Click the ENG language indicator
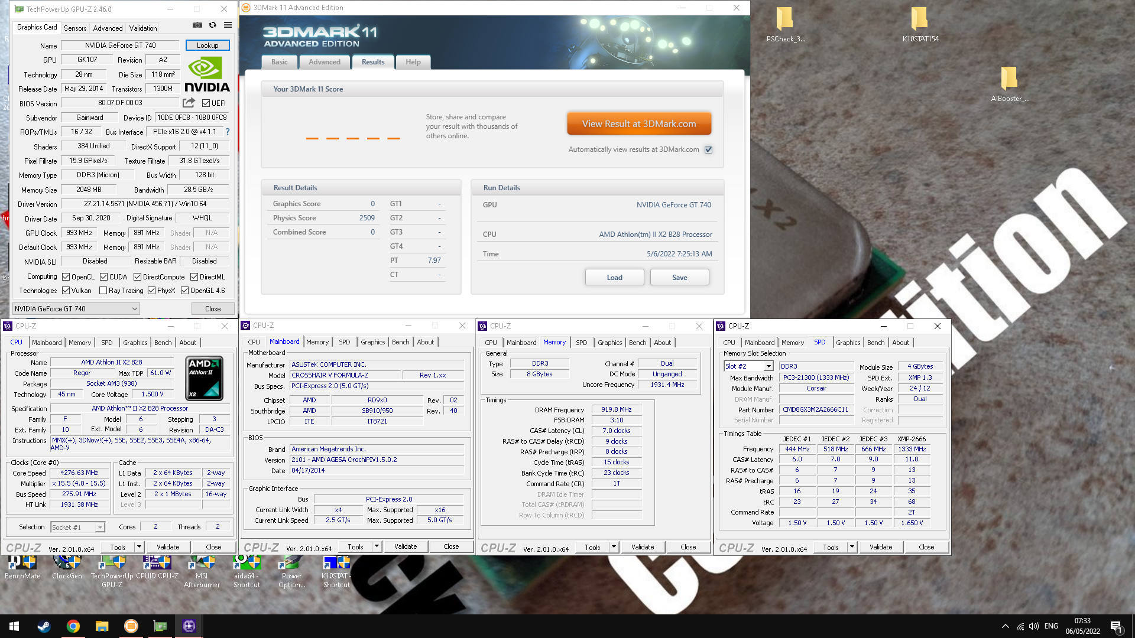The image size is (1135, 638). [x=1051, y=627]
